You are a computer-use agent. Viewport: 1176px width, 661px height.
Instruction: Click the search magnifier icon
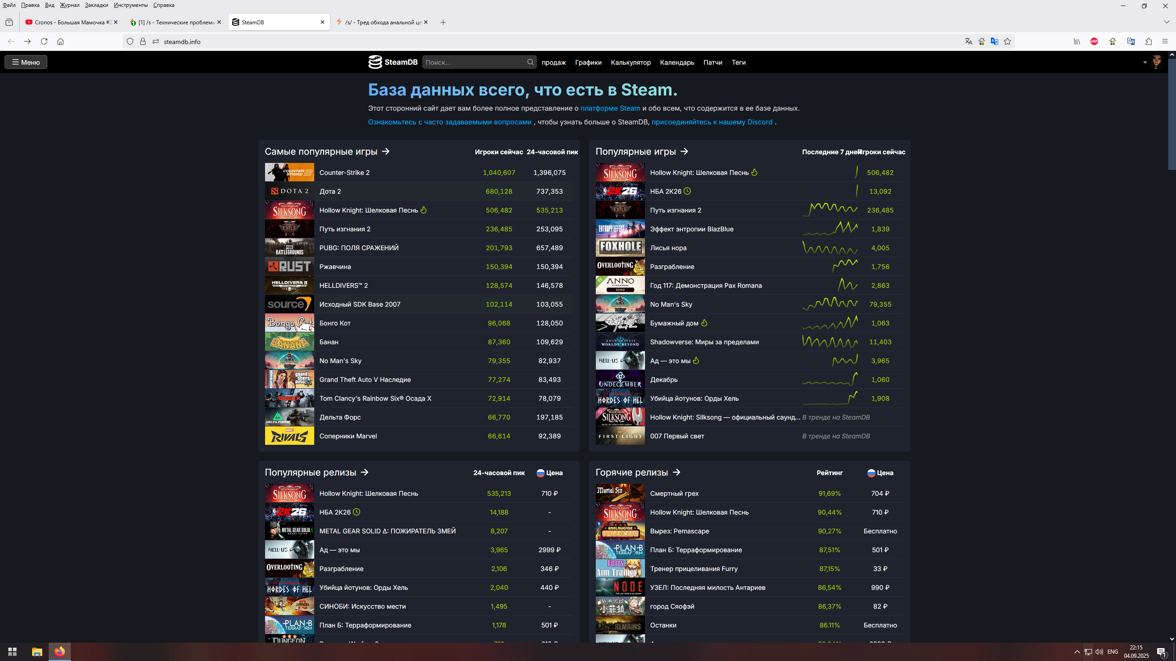click(x=530, y=62)
